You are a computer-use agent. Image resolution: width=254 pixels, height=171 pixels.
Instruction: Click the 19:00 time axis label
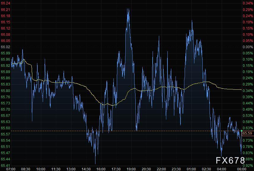click(x=131, y=169)
